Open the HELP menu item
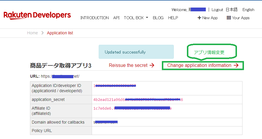The width and height of the screenshot is (262, 139). [173, 18]
